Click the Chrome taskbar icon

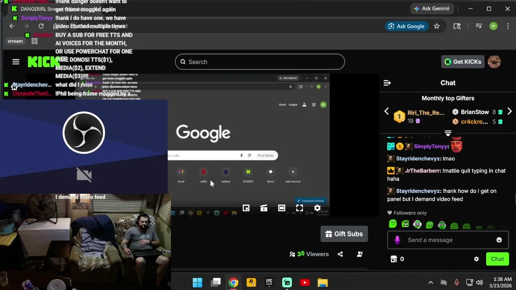click(x=233, y=282)
